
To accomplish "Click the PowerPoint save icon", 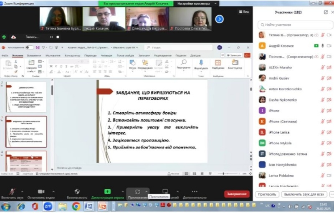I will 38,47.
